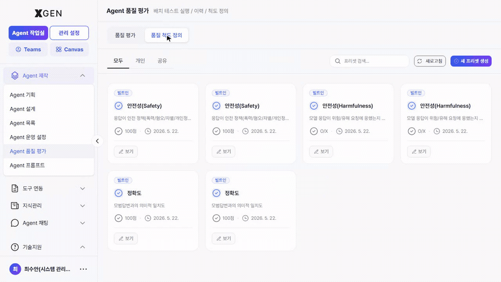Select the 모두 filter tab

tap(118, 61)
